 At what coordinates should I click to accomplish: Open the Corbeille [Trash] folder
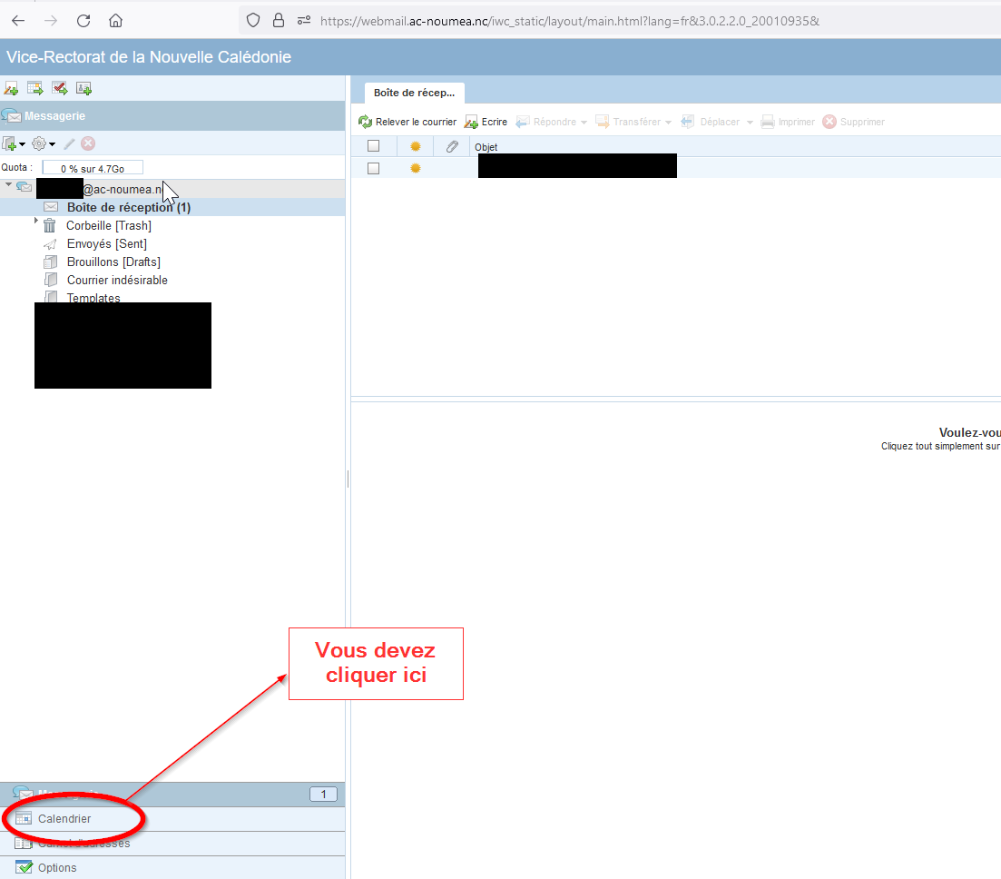coord(108,225)
